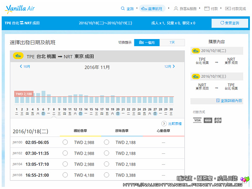Click the card icon for 付款 step
Viewport: 252px width, 189px height.
[x=207, y=8]
